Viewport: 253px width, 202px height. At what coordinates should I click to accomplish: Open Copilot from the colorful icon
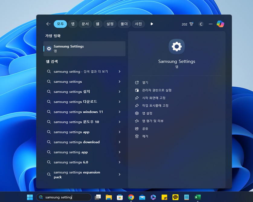click(220, 24)
